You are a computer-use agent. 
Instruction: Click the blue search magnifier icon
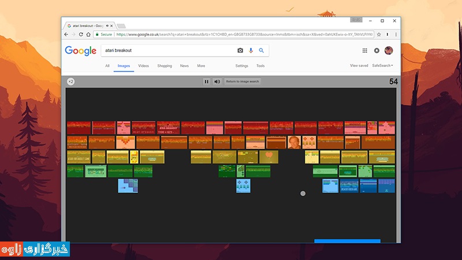pos(261,51)
